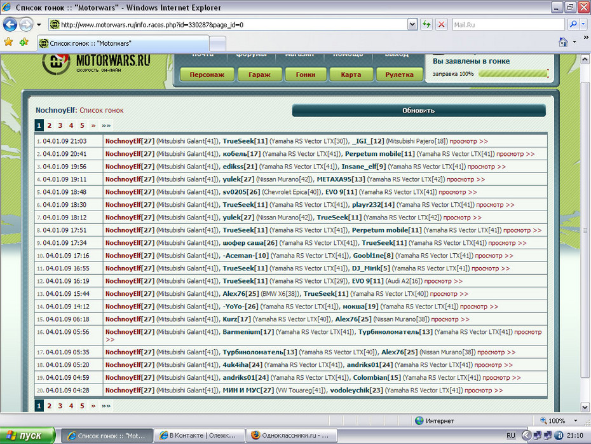Click the RU language indicator

point(511,436)
